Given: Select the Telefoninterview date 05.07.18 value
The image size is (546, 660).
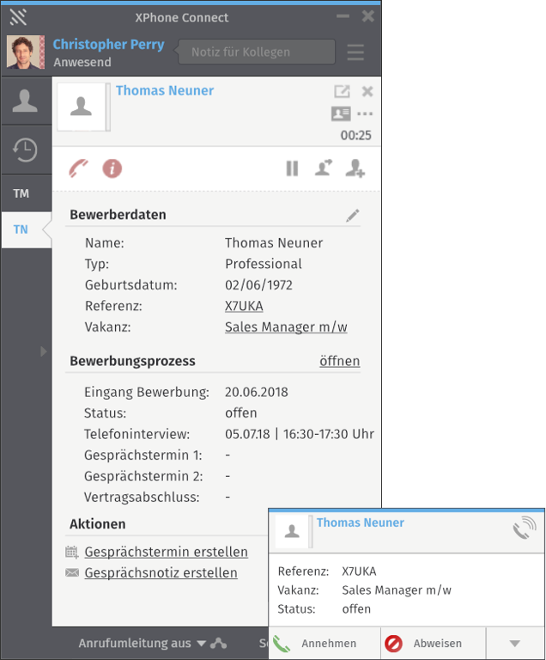Looking at the screenshot, I should pos(247,434).
